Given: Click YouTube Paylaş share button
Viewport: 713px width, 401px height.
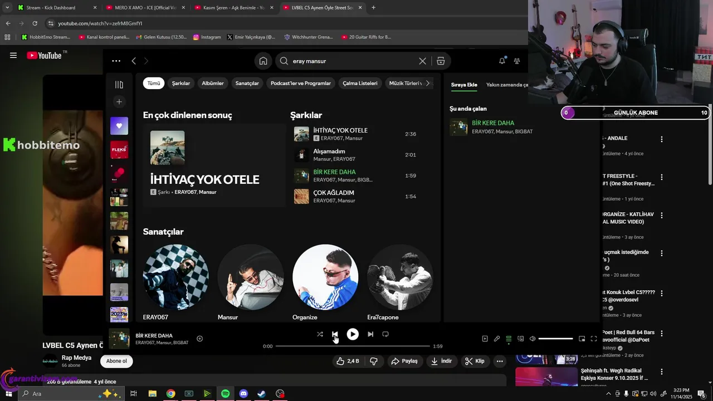Looking at the screenshot, I should [404, 361].
